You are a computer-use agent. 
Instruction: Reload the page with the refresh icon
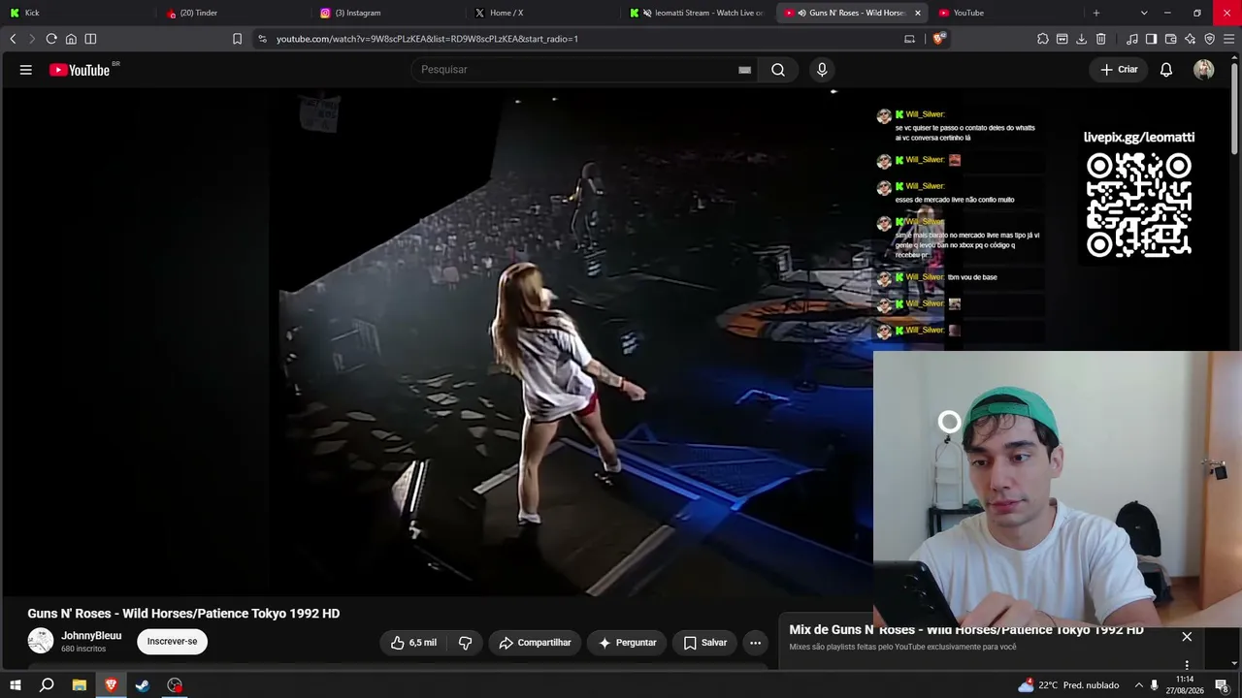tap(51, 39)
